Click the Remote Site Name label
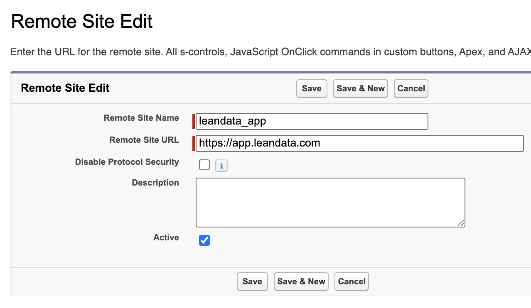The width and height of the screenshot is (531, 308). [x=141, y=118]
